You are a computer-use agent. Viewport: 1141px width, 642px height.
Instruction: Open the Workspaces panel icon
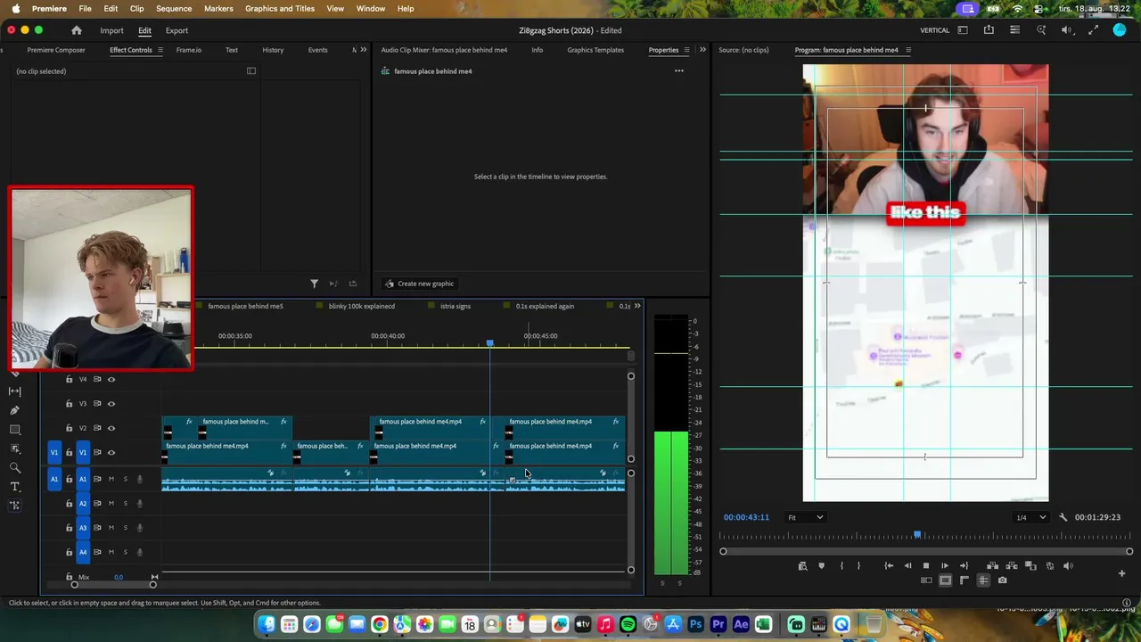click(x=963, y=30)
